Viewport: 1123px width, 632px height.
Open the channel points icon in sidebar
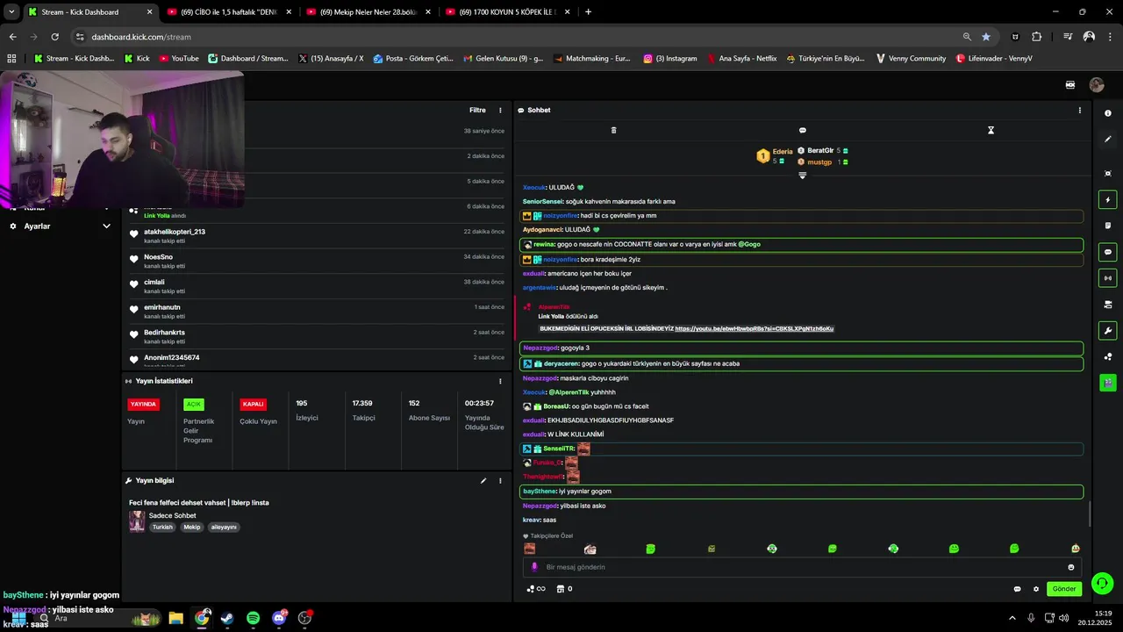pos(1107,356)
